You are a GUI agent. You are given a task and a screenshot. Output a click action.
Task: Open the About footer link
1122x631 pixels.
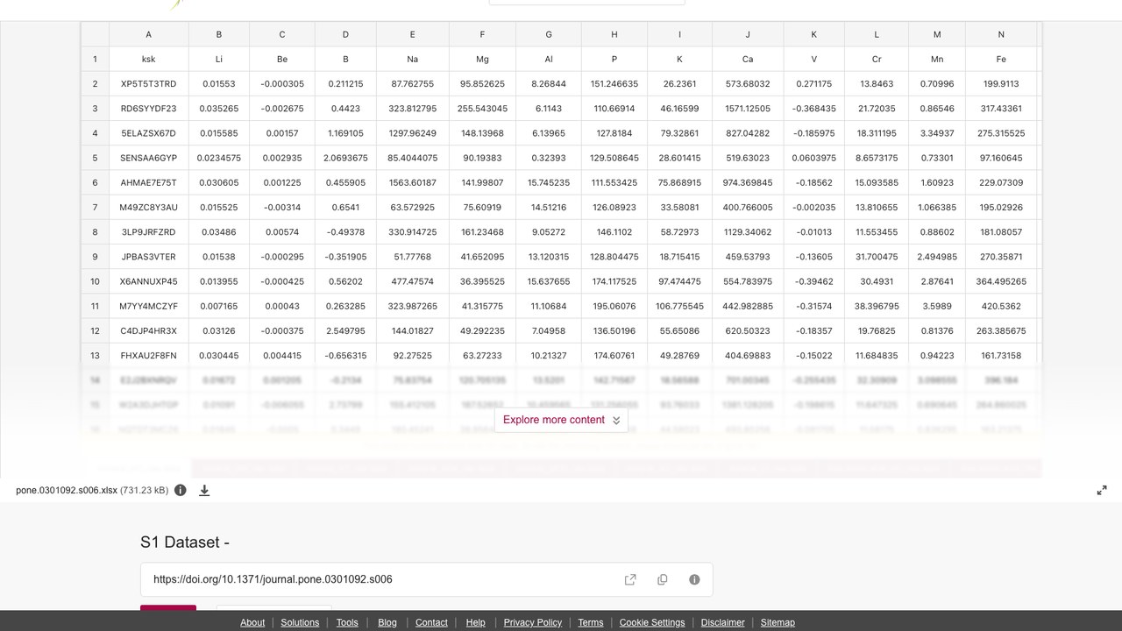pyautogui.click(x=252, y=622)
